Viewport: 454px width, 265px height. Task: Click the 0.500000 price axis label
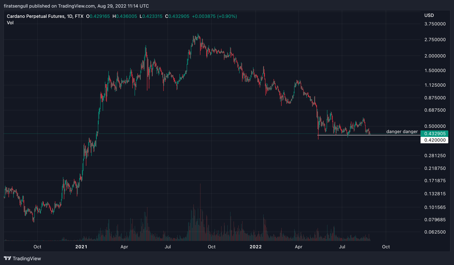[435, 126]
